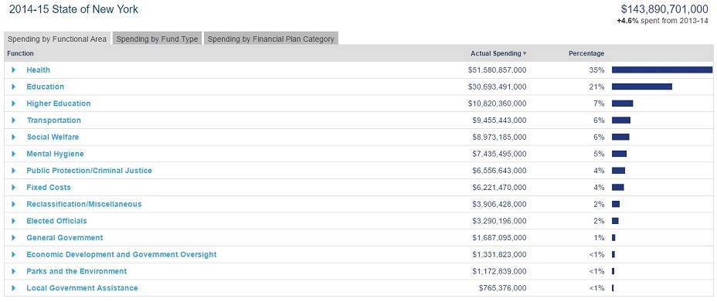The image size is (717, 302).
Task: Click the General Government link
Action: coord(65,238)
